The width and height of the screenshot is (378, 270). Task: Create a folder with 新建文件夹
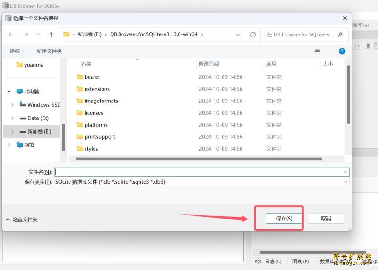coord(49,51)
